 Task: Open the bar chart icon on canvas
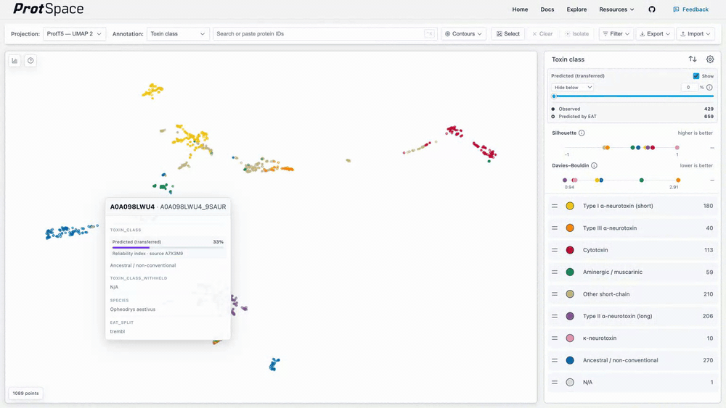tap(15, 61)
